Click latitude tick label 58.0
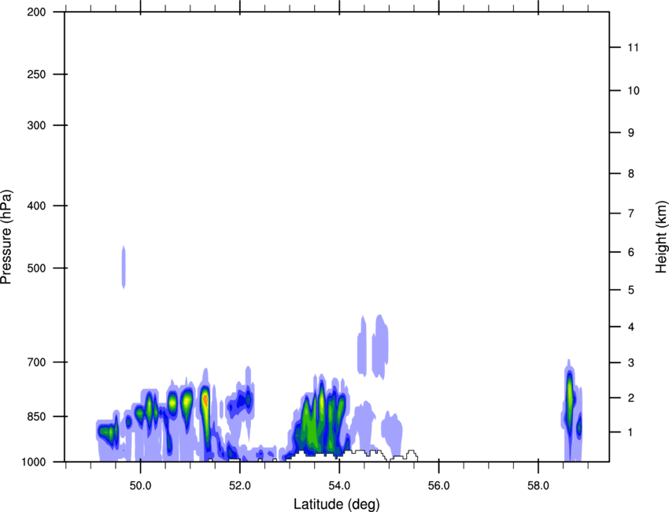The height and width of the screenshot is (512, 669). 538,486
